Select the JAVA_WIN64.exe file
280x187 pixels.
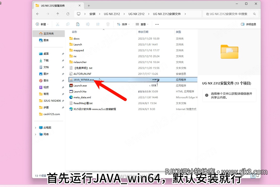tap(133, 80)
